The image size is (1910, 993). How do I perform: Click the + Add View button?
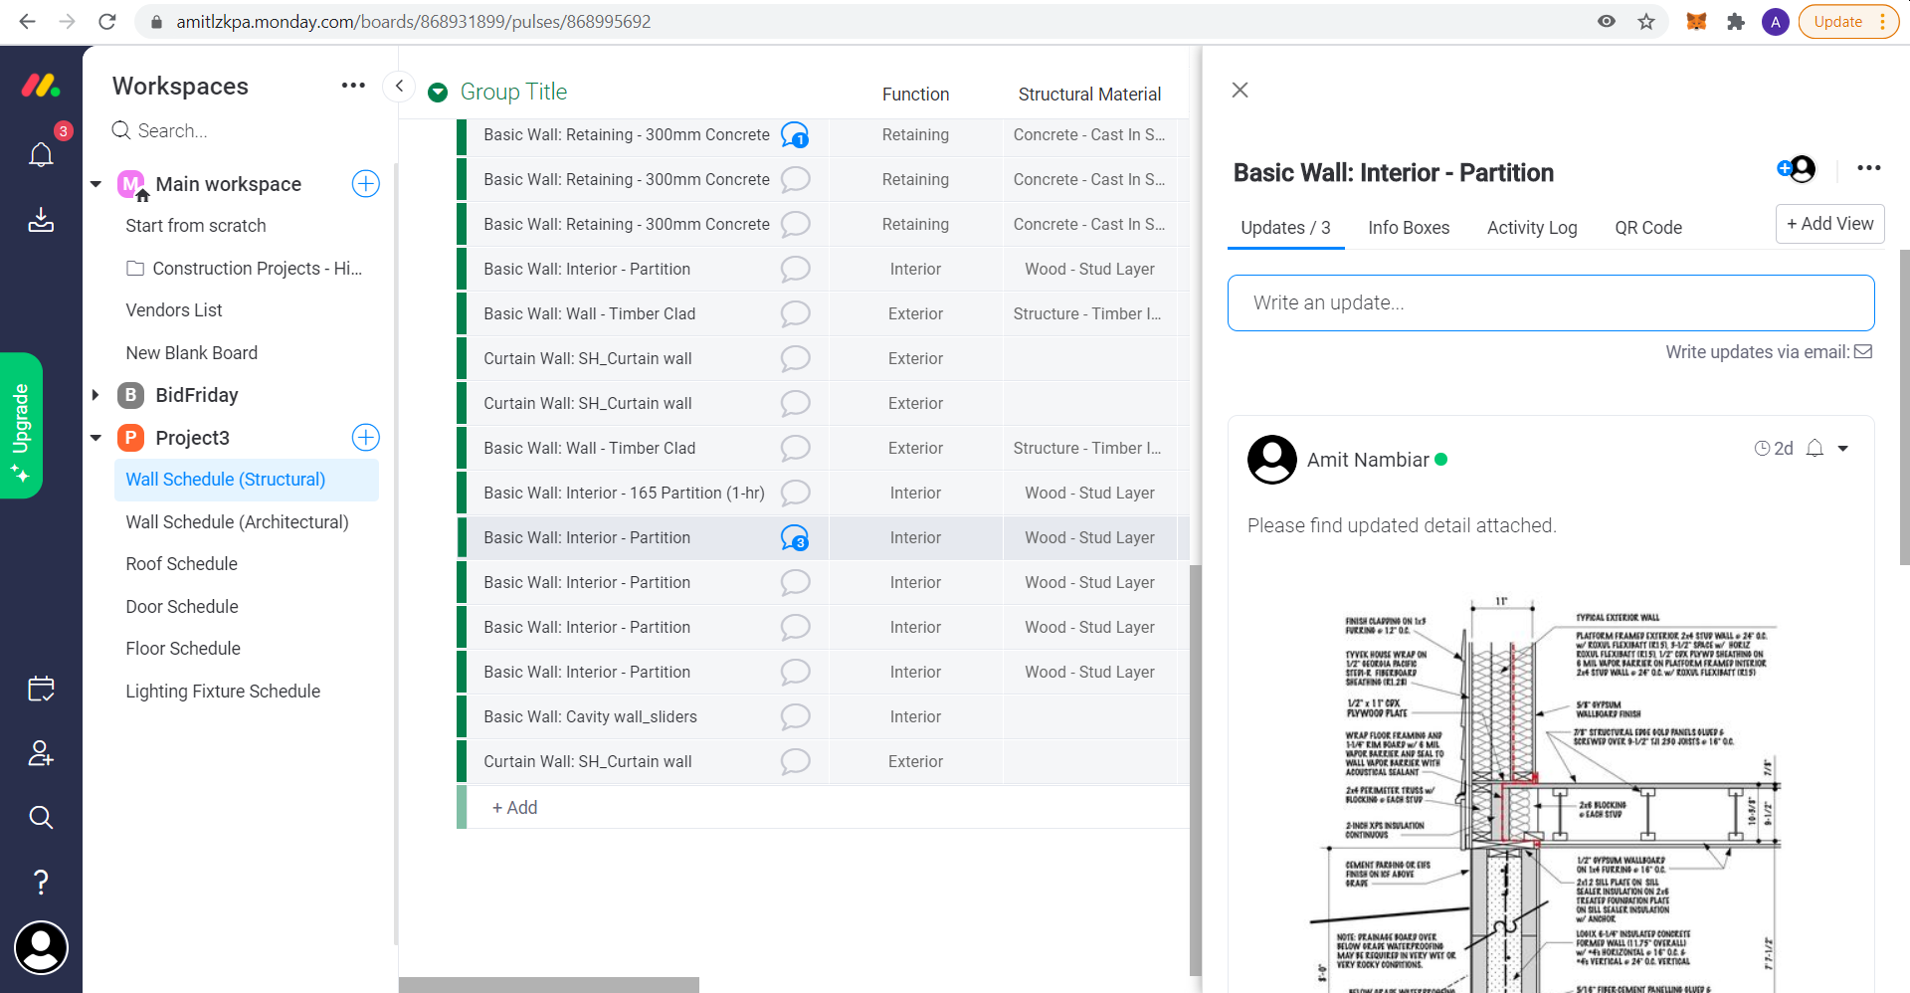pyautogui.click(x=1830, y=224)
